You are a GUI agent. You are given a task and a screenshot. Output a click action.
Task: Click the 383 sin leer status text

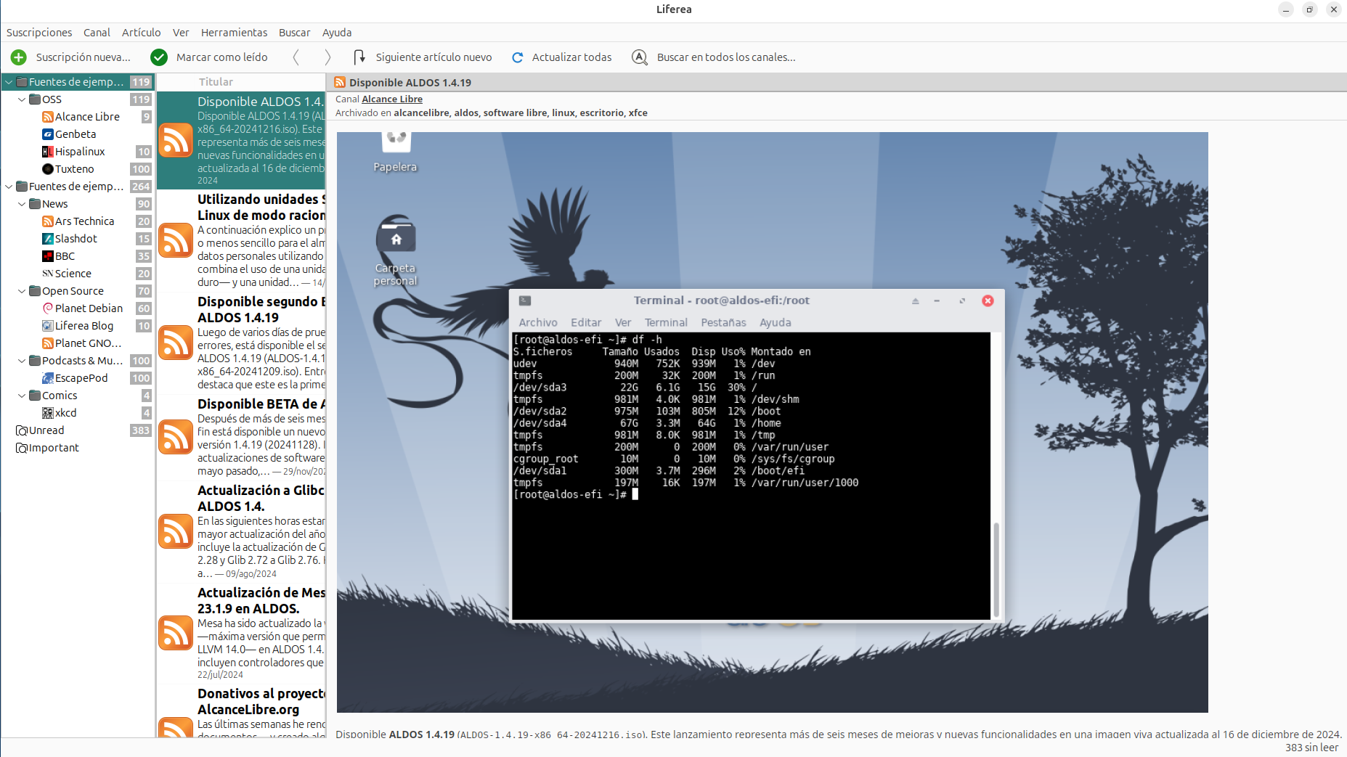[1311, 748]
